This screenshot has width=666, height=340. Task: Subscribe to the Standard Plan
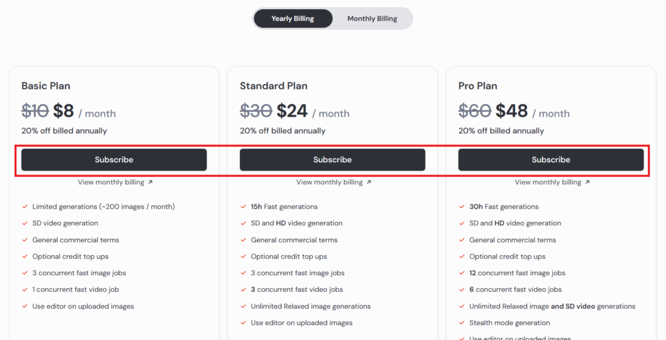click(332, 160)
